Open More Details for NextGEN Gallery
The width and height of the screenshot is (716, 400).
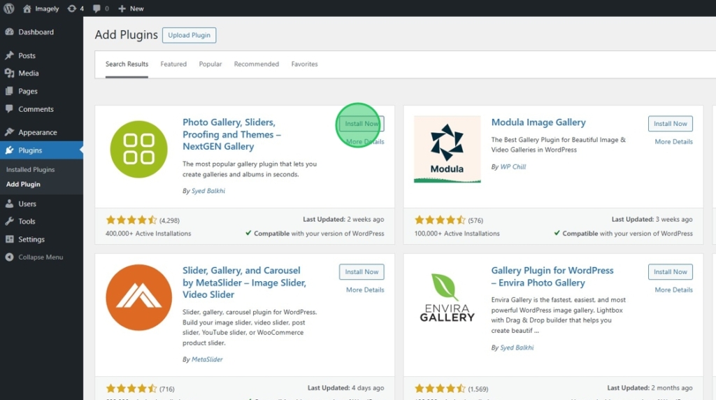(365, 141)
